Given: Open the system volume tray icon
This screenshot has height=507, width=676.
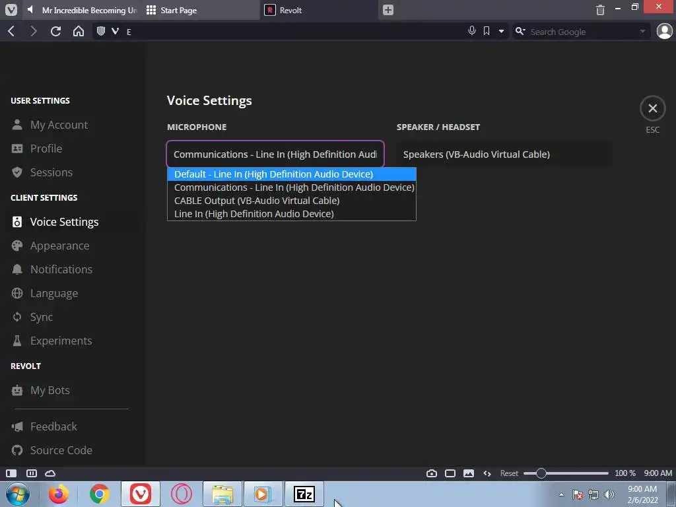Looking at the screenshot, I should pos(609,494).
